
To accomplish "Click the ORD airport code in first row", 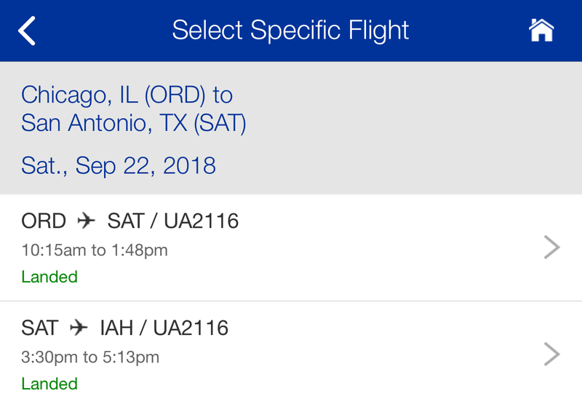I will [44, 221].
